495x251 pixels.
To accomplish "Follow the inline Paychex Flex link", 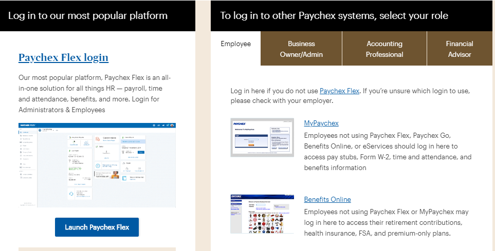I will tap(339, 91).
